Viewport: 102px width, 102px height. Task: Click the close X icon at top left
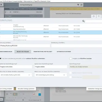click(x=1, y=5)
